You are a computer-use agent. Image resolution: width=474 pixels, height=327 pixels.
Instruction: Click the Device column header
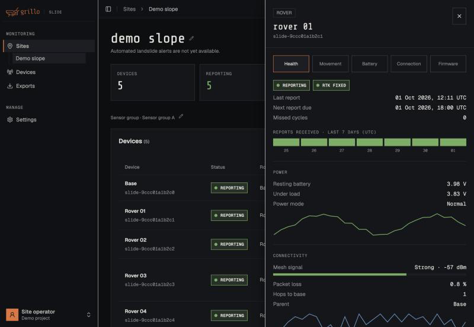point(132,167)
